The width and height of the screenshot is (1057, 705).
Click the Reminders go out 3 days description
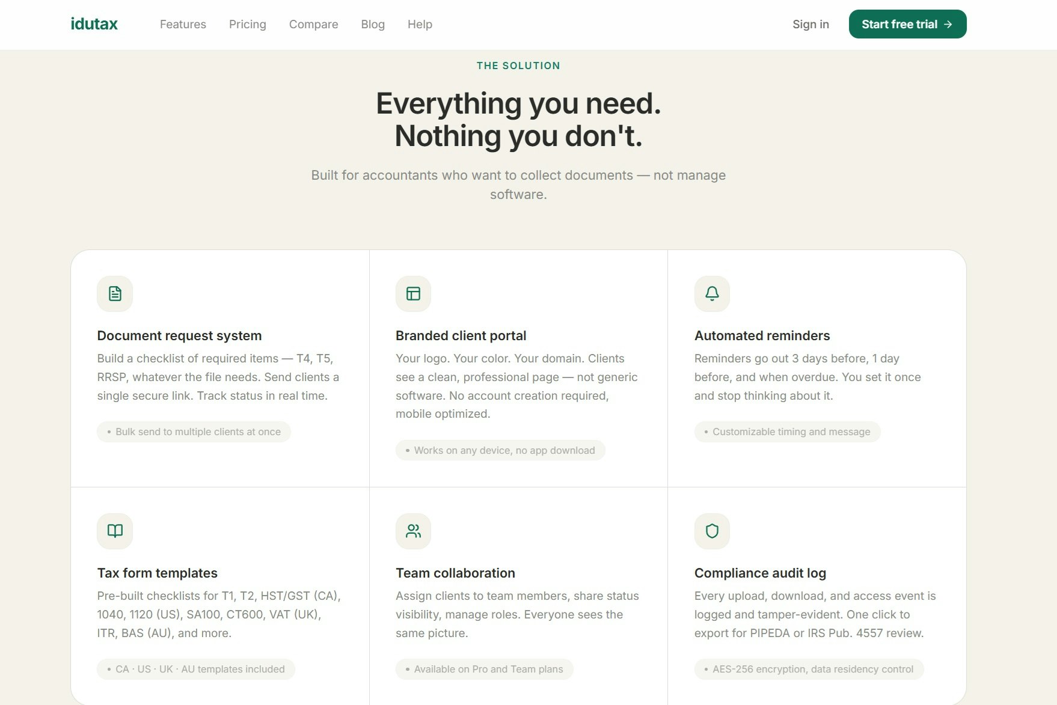tap(807, 377)
